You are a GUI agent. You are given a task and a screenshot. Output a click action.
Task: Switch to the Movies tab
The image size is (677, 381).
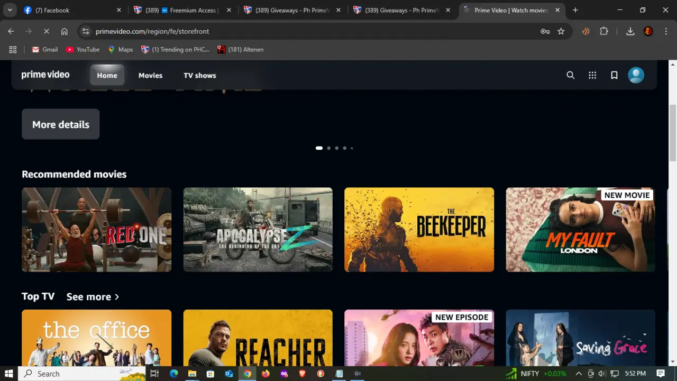point(150,75)
